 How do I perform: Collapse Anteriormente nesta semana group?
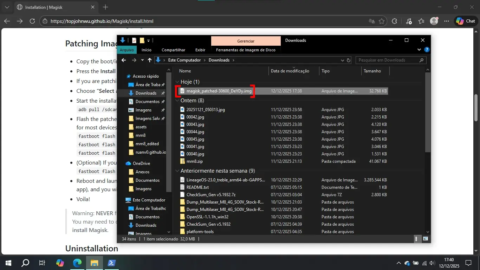point(177,171)
